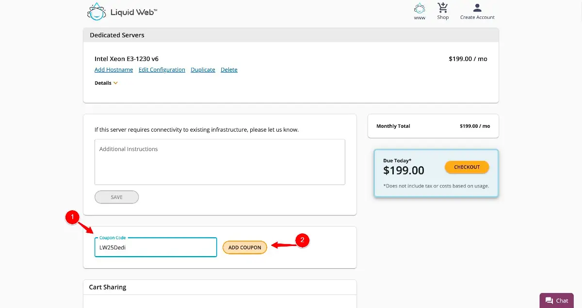The image size is (582, 308).
Task: Click the Monthly Total label
Action: coord(393,126)
